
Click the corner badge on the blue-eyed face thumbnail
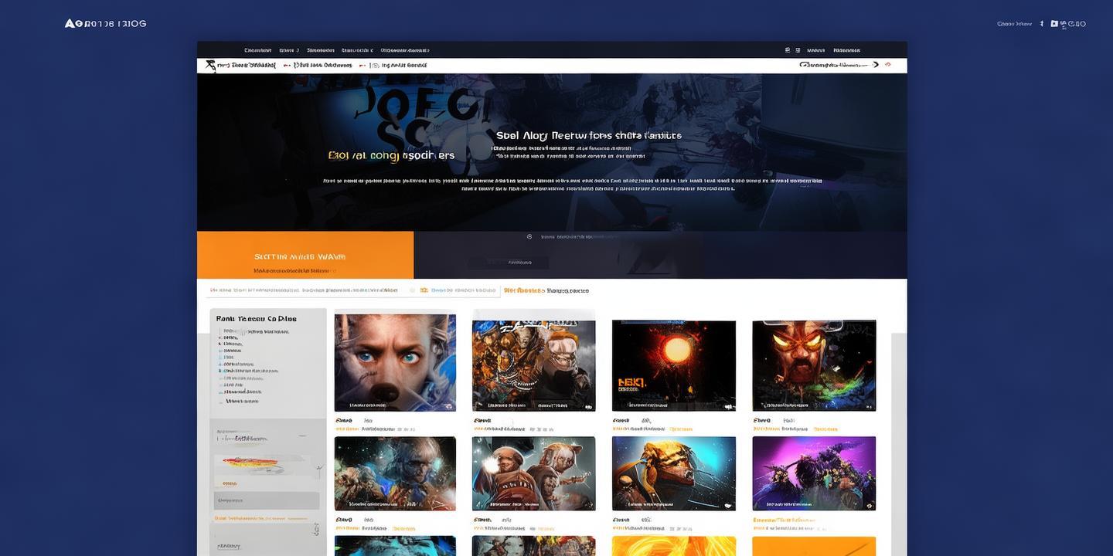(x=448, y=405)
